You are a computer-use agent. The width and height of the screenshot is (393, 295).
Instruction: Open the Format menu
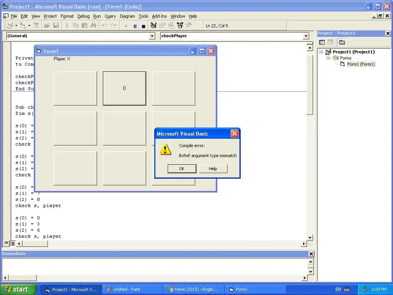click(67, 16)
